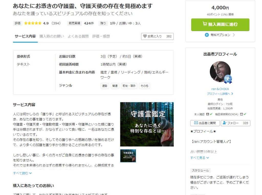This screenshot has width=262, height=195.
Task: Expand the profile with すべて見る
Action: [x=200, y=158]
